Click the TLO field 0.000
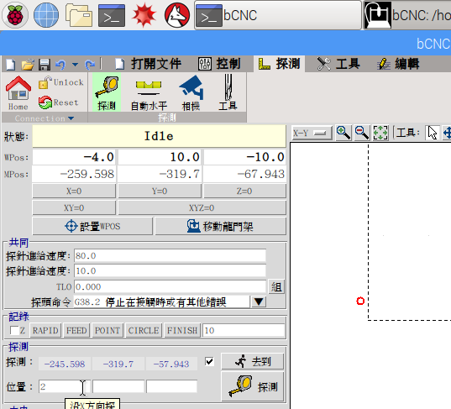This screenshot has height=409, width=451. point(170,286)
